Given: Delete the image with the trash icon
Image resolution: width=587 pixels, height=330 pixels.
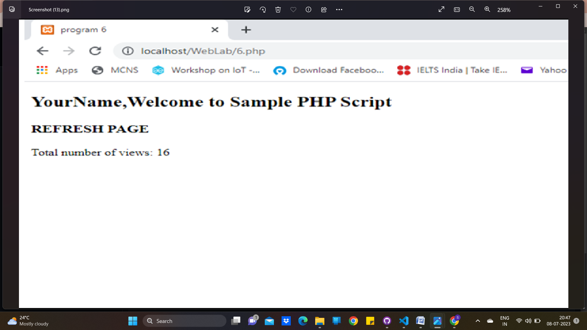Looking at the screenshot, I should tap(278, 9).
